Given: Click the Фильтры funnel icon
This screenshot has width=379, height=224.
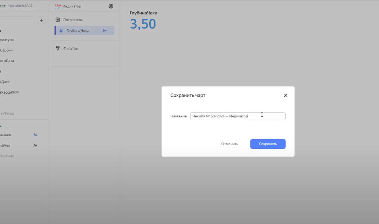Looking at the screenshot, I should click(58, 48).
